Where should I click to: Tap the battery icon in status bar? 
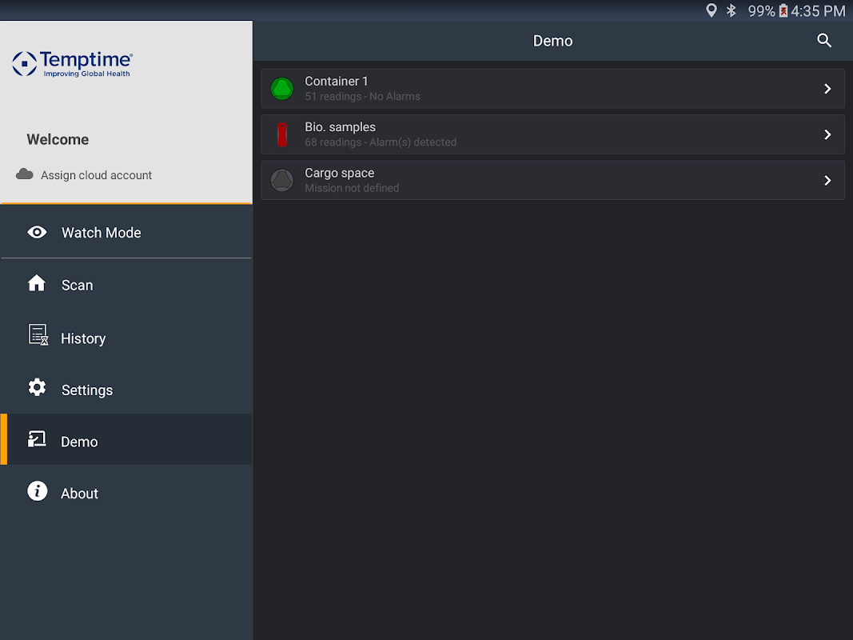pos(783,10)
